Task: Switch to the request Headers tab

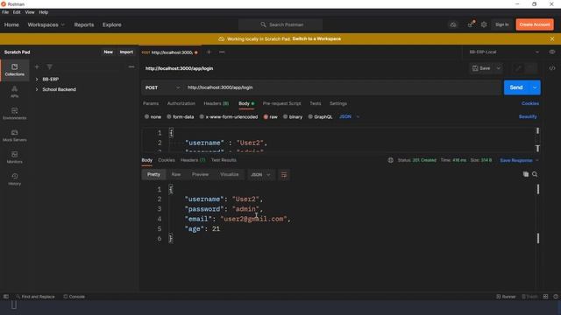Action: coord(217,103)
